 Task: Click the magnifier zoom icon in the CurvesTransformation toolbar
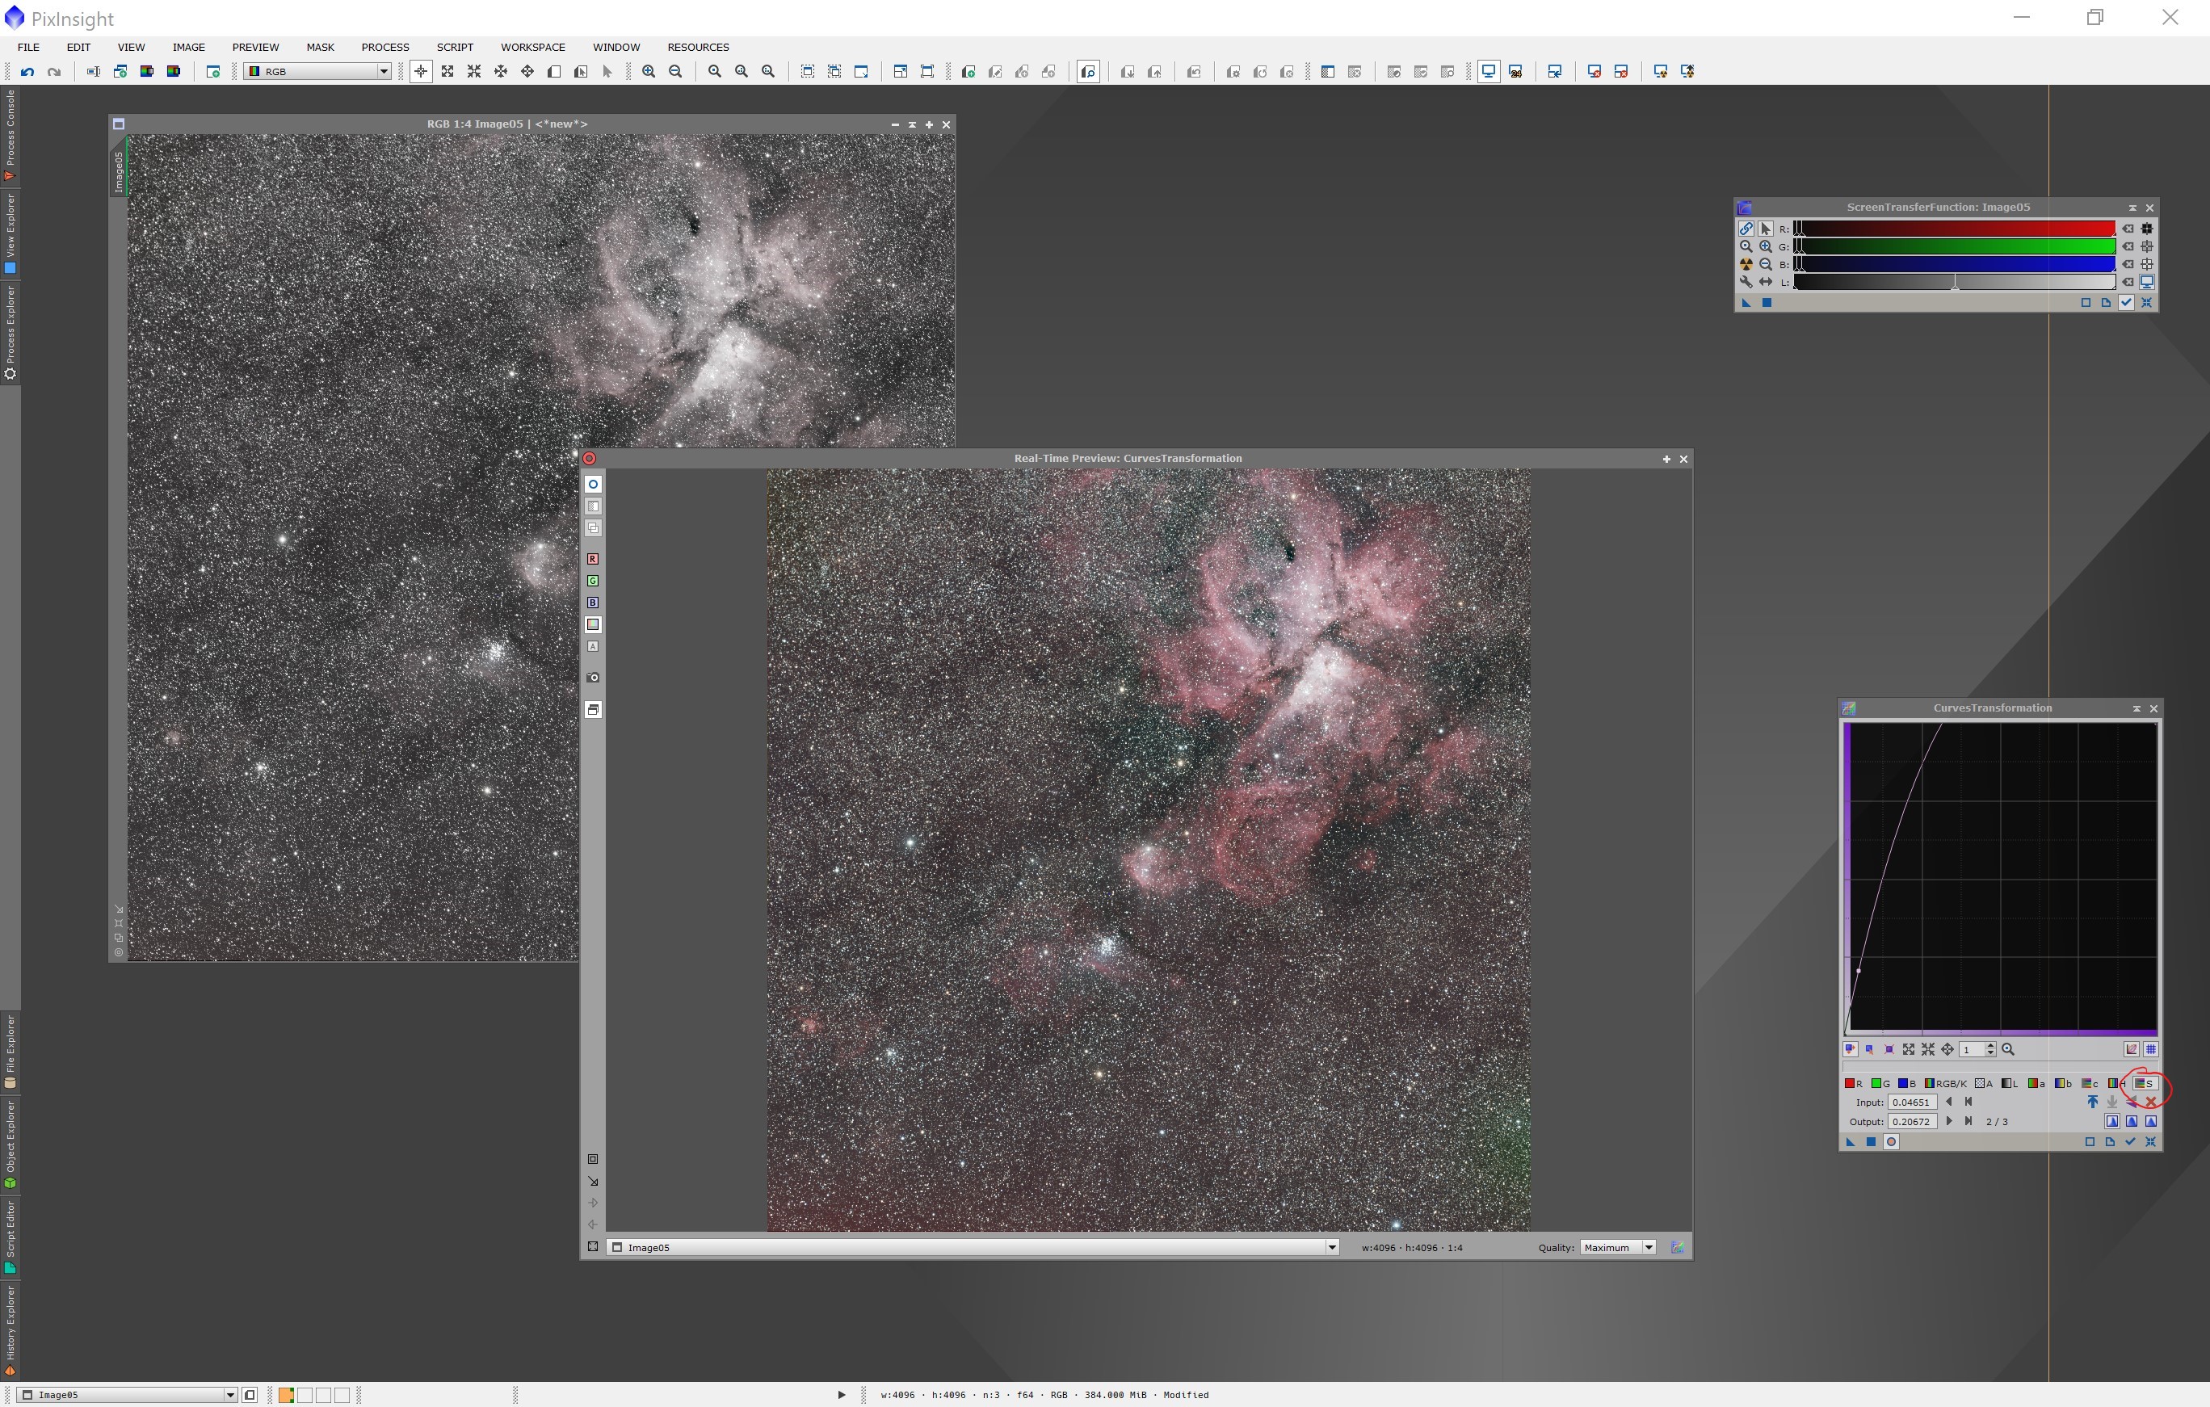pyautogui.click(x=2007, y=1050)
